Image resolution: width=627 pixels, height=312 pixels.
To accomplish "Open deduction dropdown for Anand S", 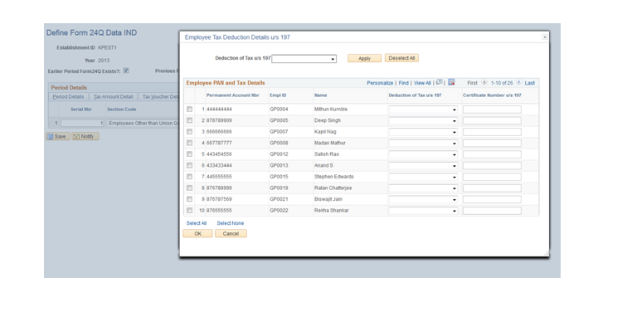I will 423,166.
